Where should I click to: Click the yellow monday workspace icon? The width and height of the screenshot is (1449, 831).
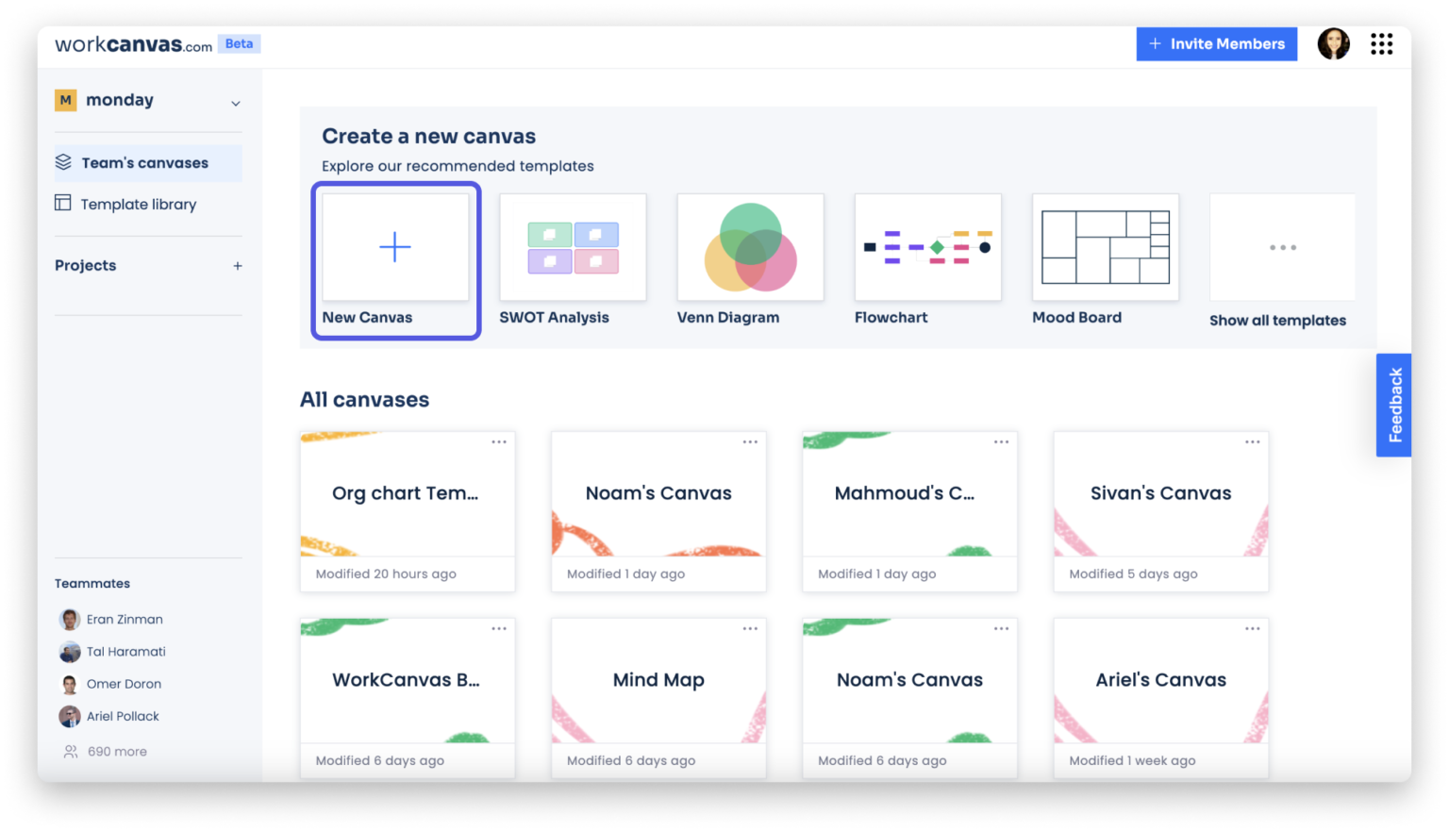pos(64,100)
